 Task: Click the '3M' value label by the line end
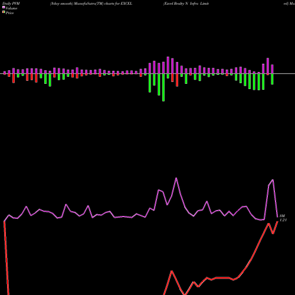click(x=282, y=216)
